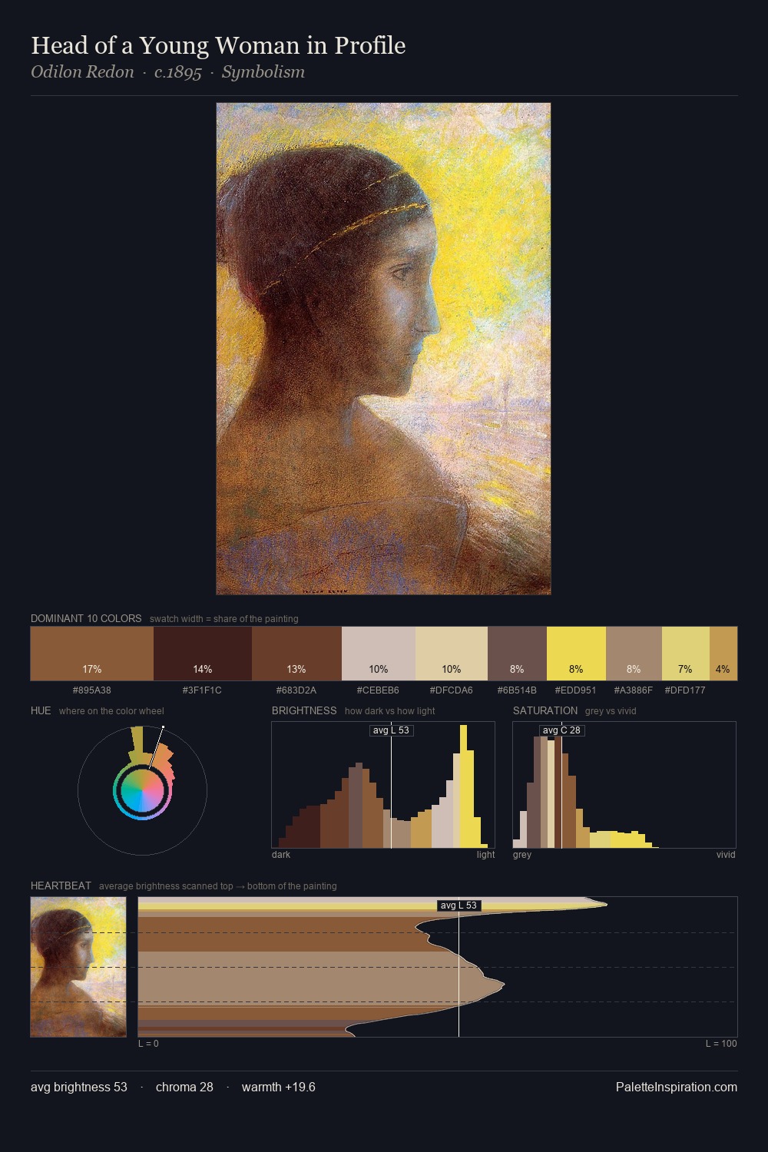Image resolution: width=768 pixels, height=1152 pixels.
Task: Click the 'dark' brightness axis label
Action: 281,855
